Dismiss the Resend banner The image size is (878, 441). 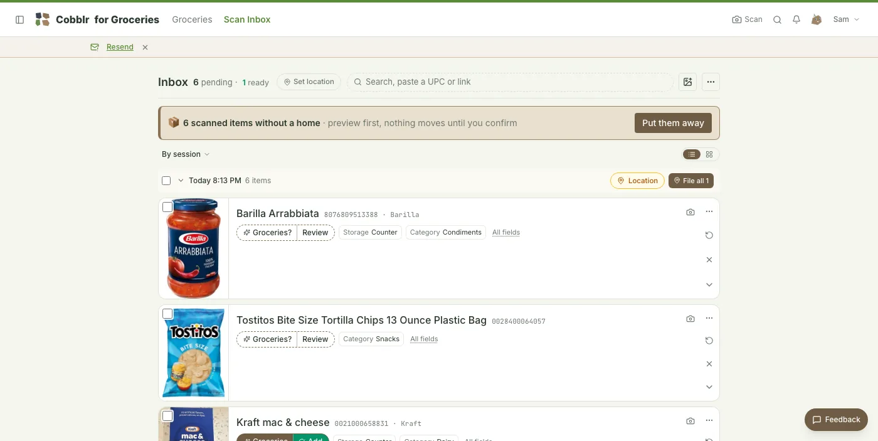[145, 47]
